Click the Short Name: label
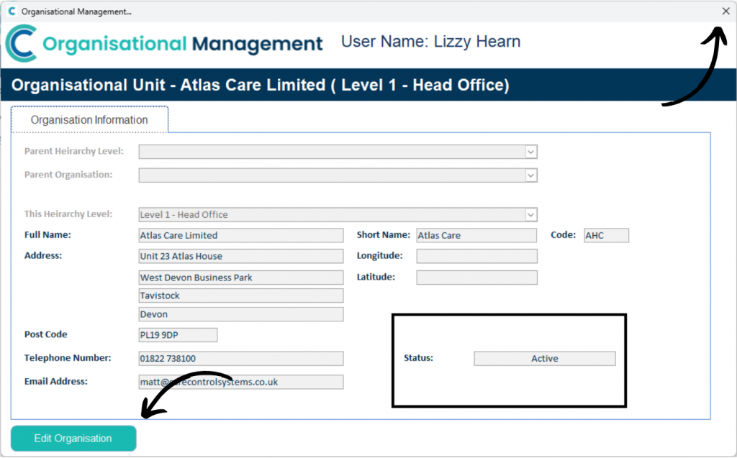This screenshot has width=737, height=458. (x=383, y=235)
